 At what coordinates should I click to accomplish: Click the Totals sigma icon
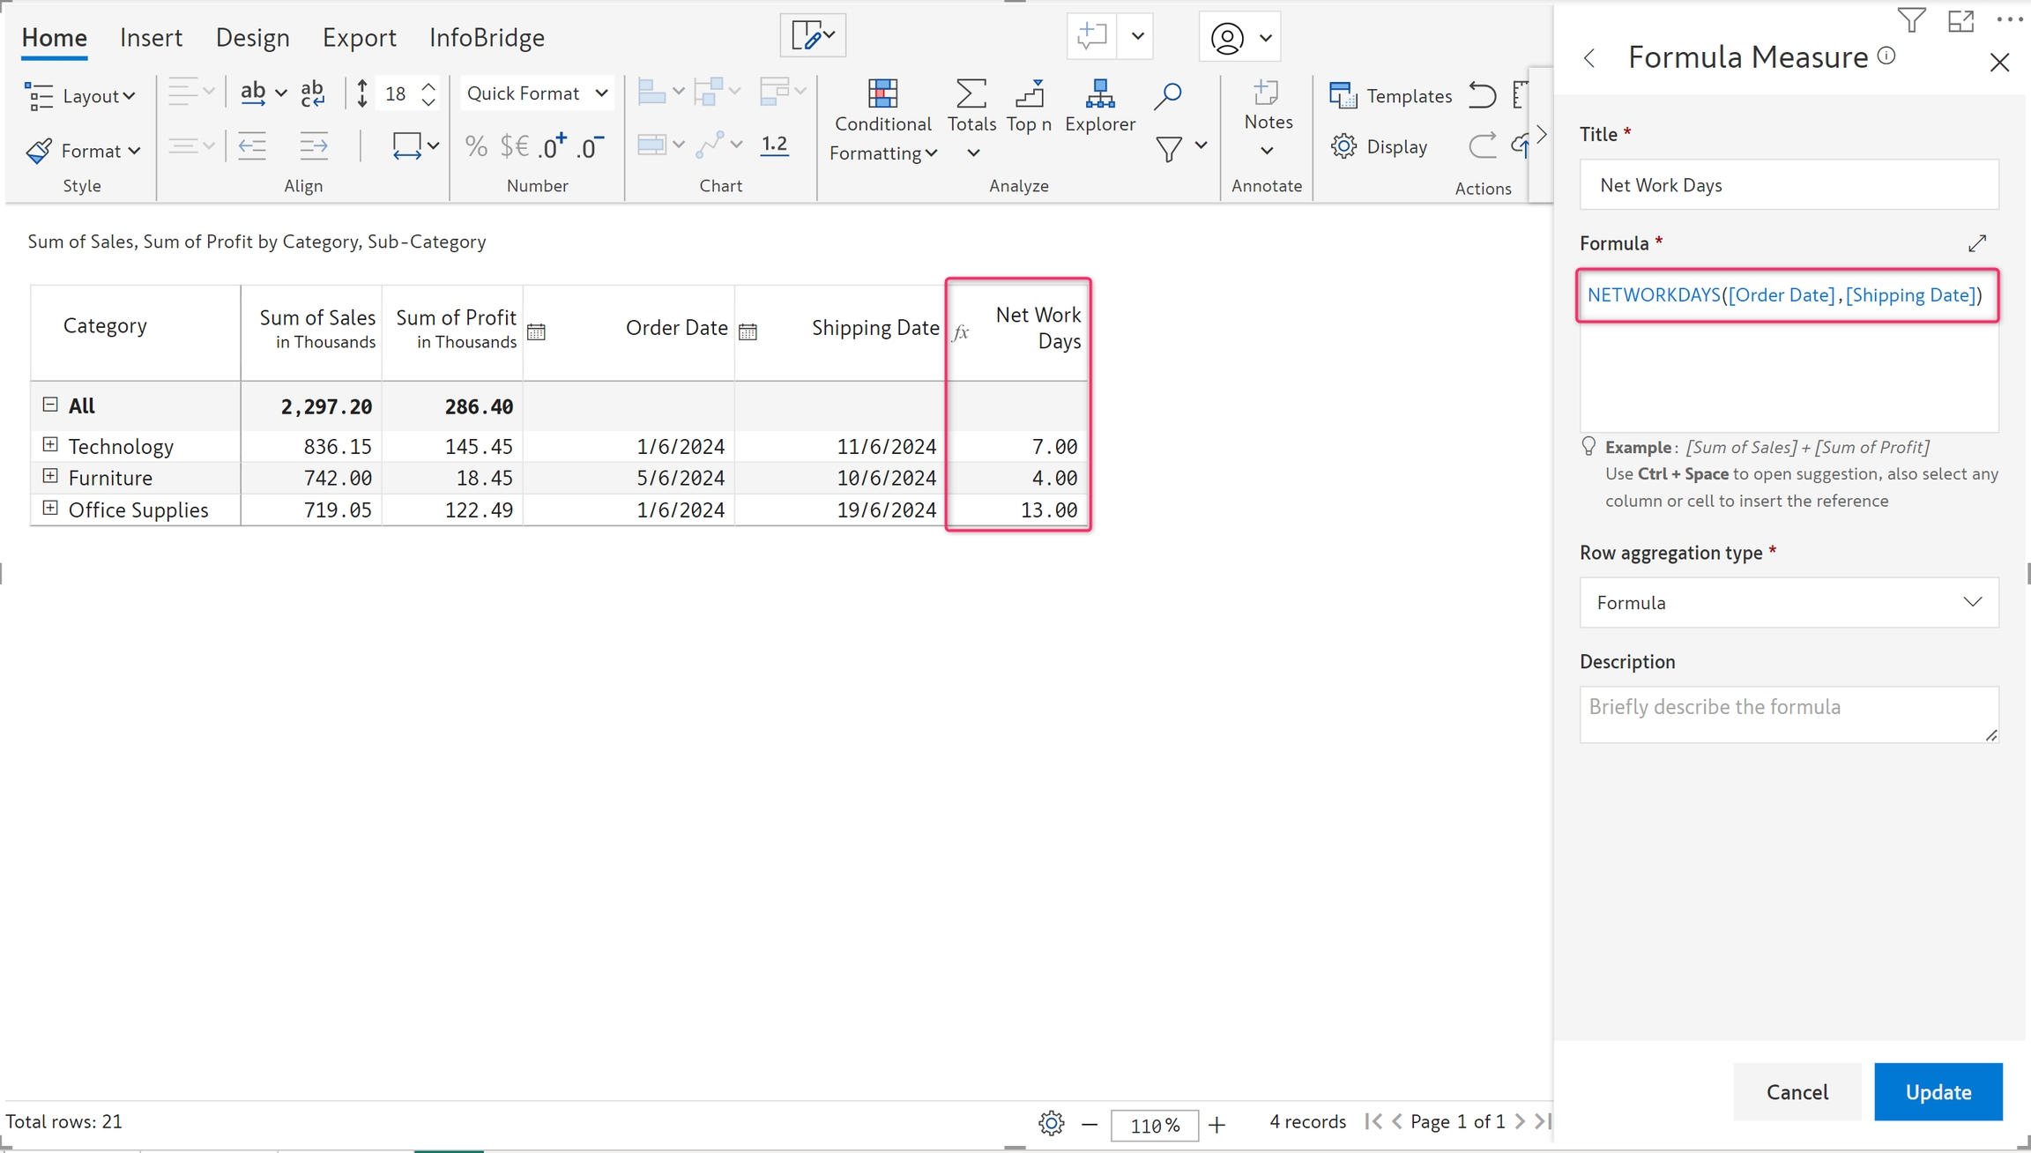tap(971, 94)
